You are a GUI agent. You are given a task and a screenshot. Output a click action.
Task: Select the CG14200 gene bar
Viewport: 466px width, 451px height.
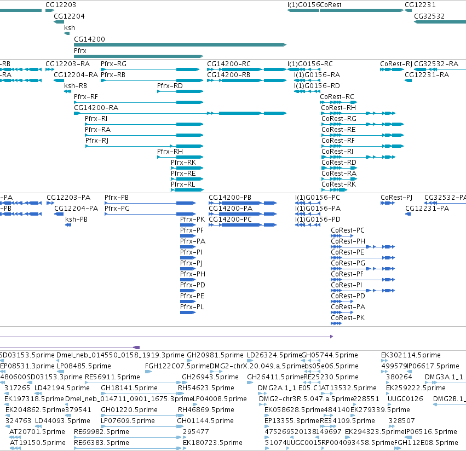180,45
